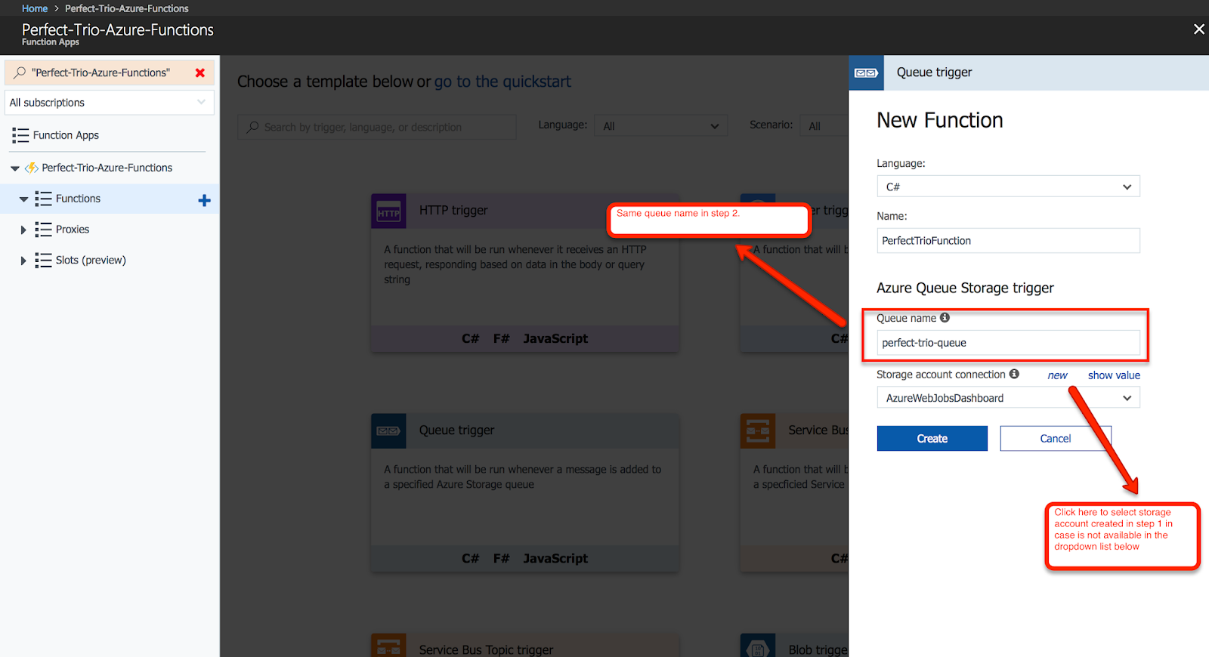
Task: Click the Service Bus Topic trigger title
Action: click(486, 649)
